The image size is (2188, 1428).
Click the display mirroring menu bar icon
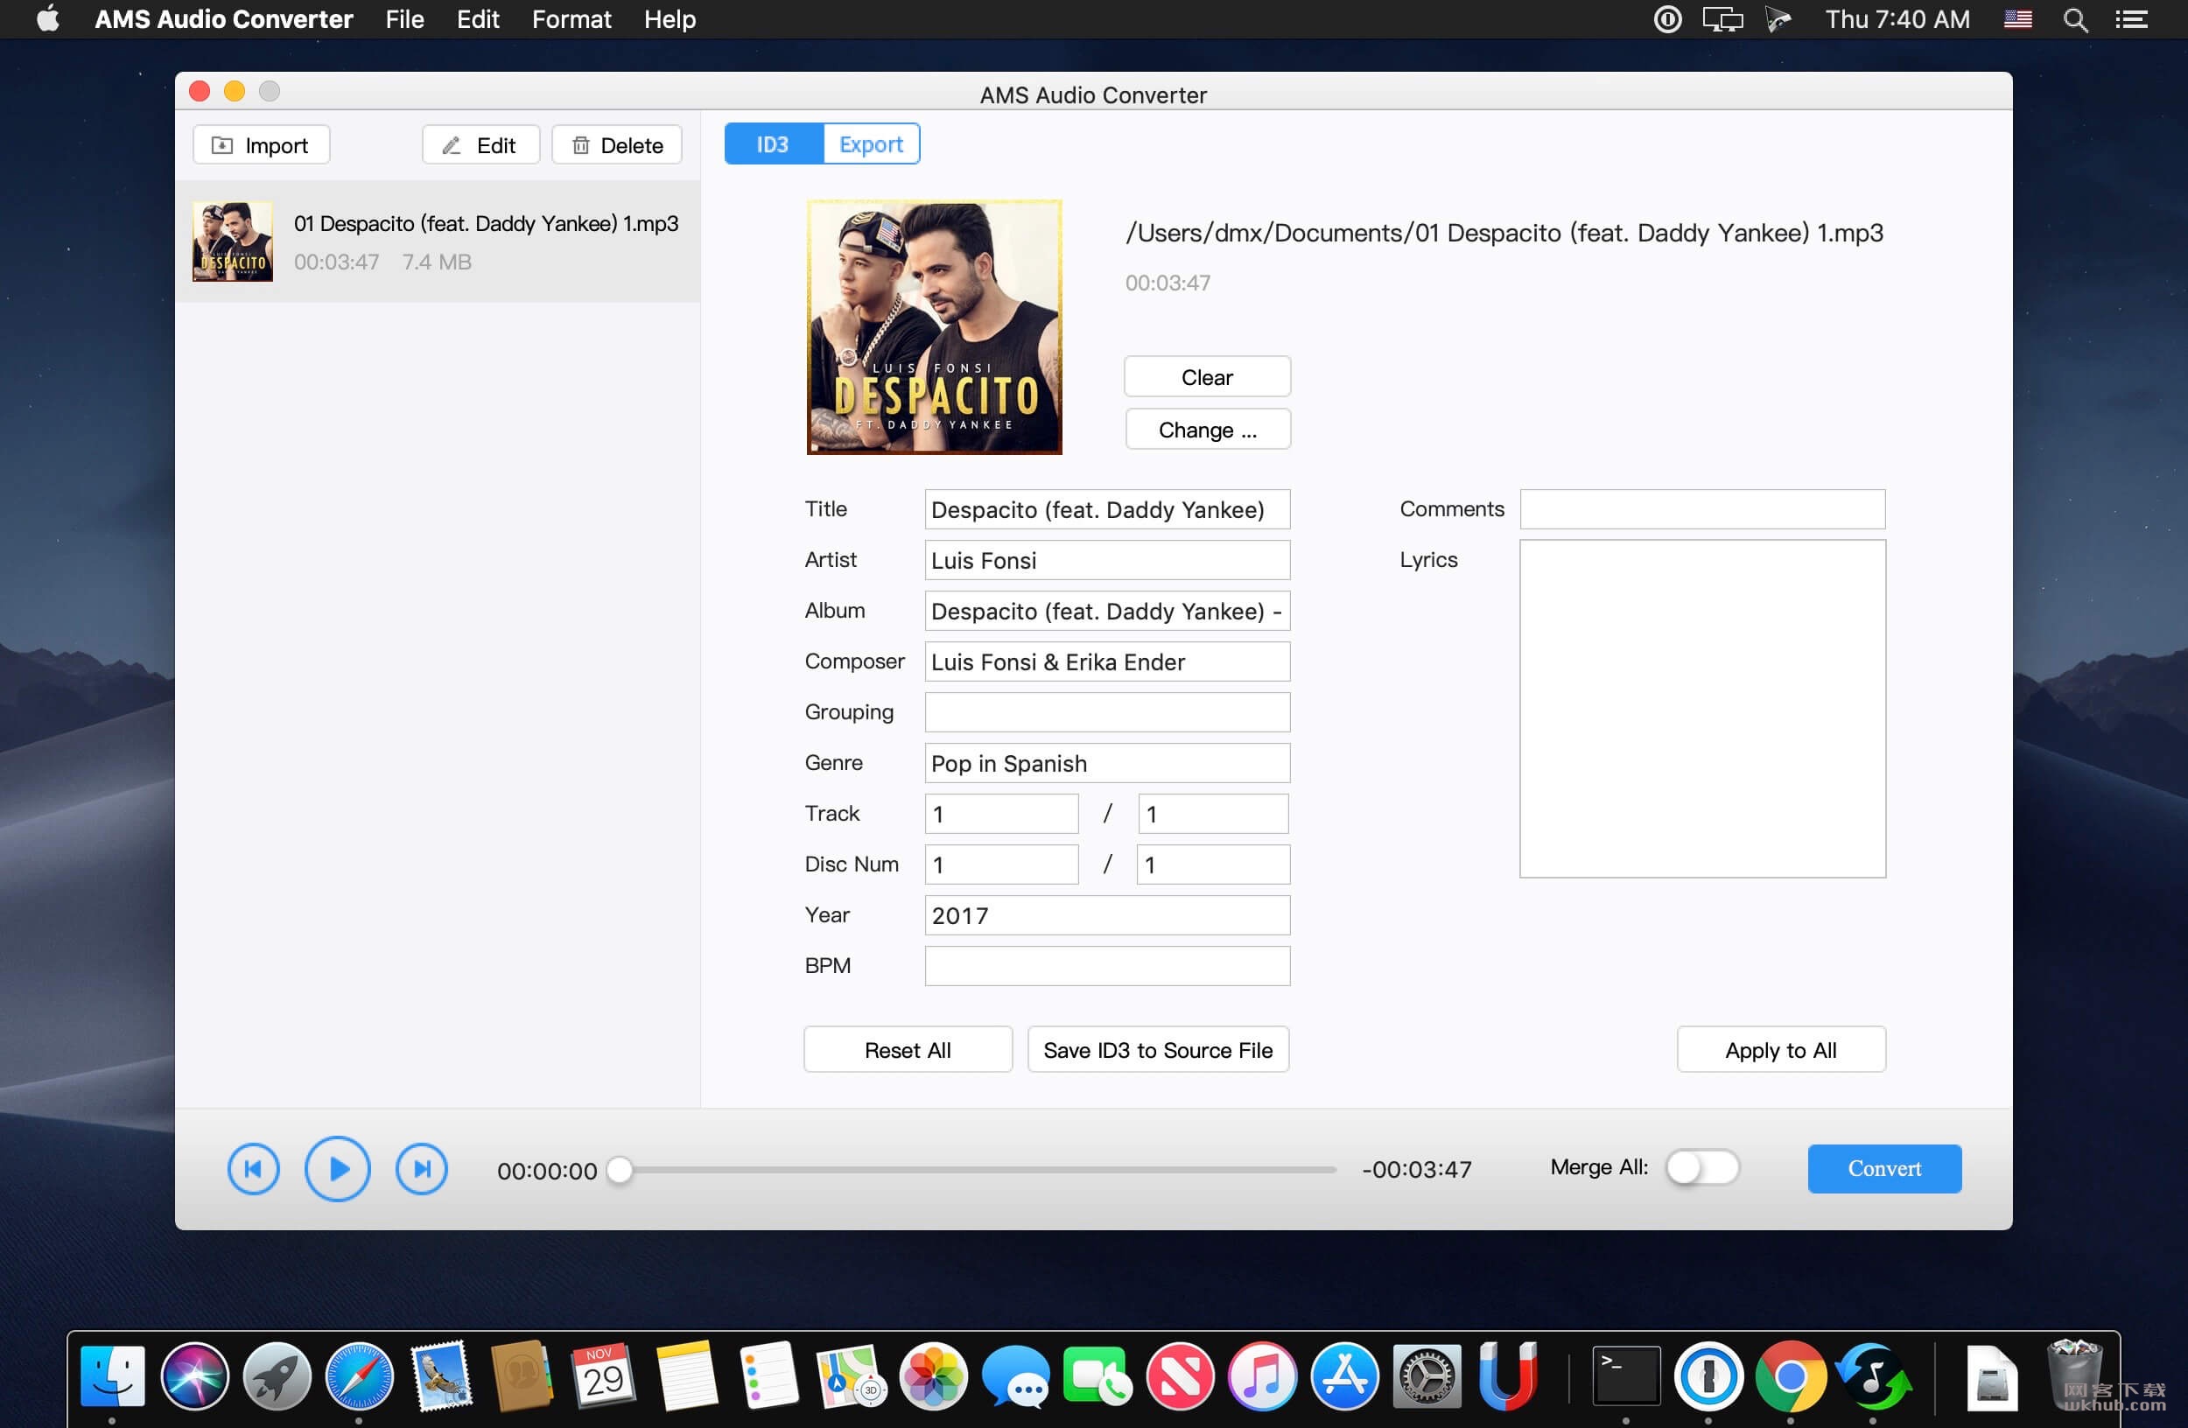pos(1722,19)
